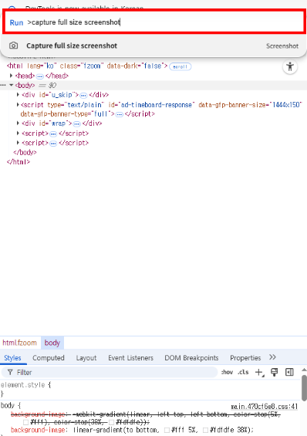Expand the head element node

11,76
